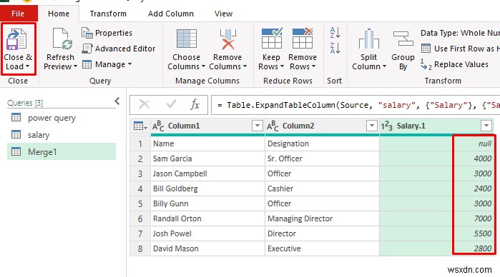This screenshot has width=500, height=277.
Task: Switch to the Transform tab
Action: pyautogui.click(x=108, y=14)
